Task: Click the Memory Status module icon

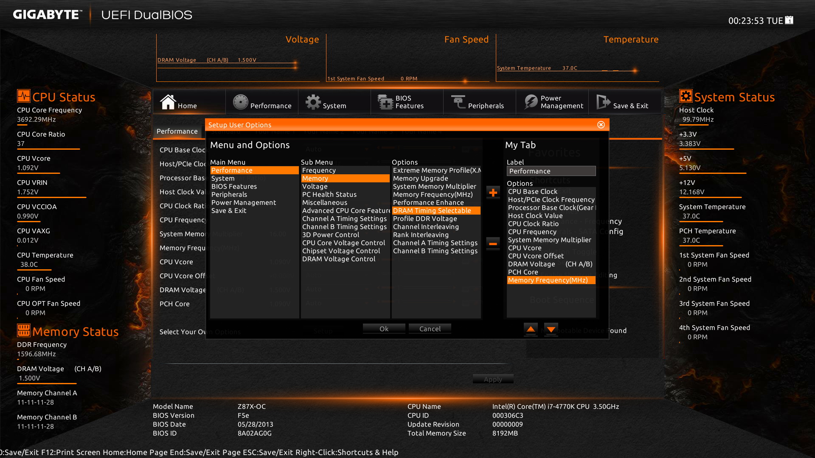Action: pos(24,330)
